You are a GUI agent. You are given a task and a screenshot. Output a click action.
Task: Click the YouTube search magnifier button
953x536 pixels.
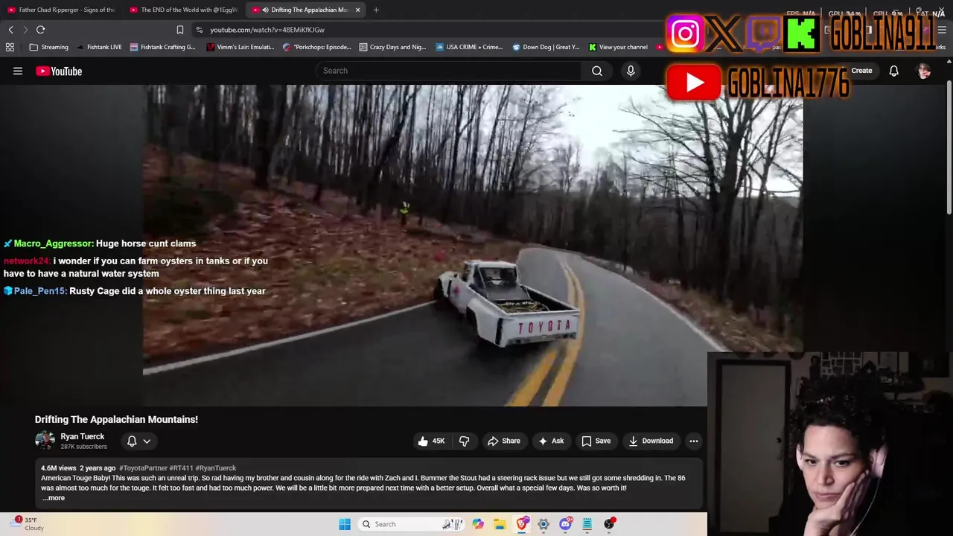click(x=597, y=71)
